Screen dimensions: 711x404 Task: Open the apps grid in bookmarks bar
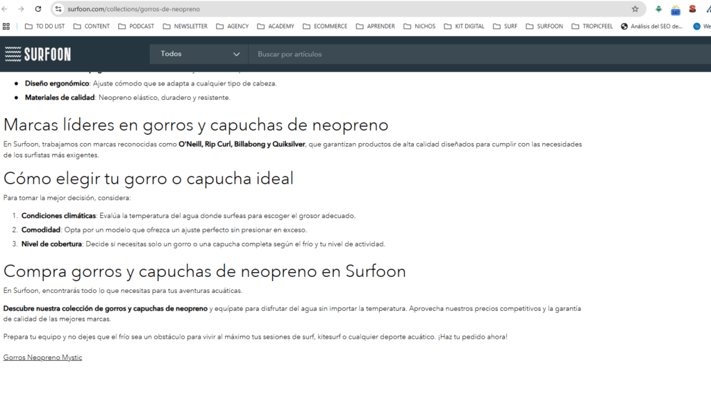[6, 26]
